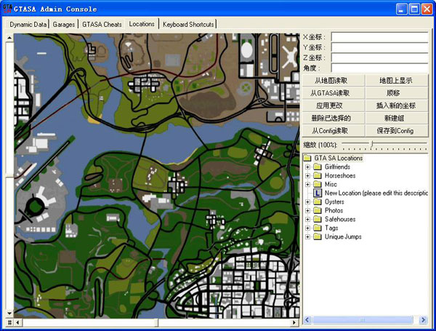436x331 pixels.
Task: Click the map scroll up arrow
Action: pos(9,37)
